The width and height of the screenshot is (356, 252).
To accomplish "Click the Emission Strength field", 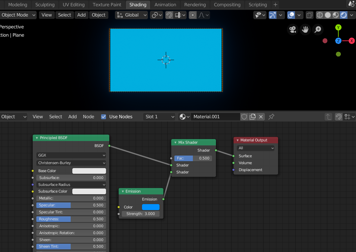I will click(x=141, y=214).
